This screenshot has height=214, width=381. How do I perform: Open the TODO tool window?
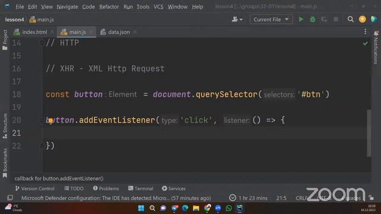[74, 188]
